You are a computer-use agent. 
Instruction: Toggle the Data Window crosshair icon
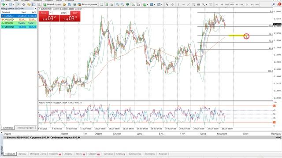click(x=24, y=4)
